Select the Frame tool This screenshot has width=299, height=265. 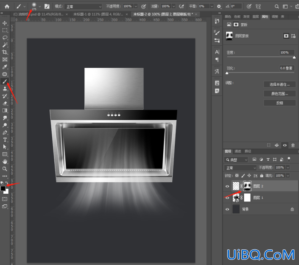(5, 59)
